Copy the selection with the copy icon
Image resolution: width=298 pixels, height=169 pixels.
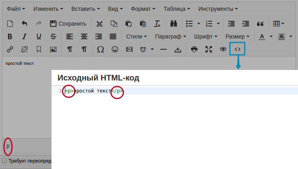coord(114,24)
